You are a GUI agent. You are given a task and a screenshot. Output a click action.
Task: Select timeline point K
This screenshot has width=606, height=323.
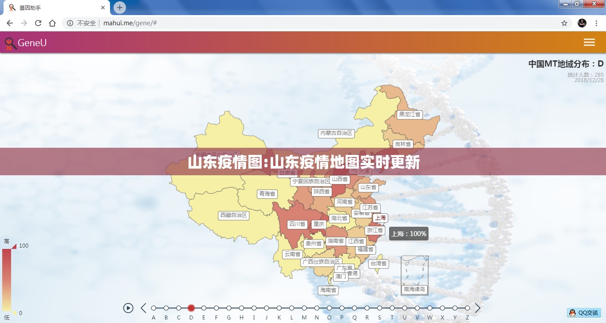(279, 308)
